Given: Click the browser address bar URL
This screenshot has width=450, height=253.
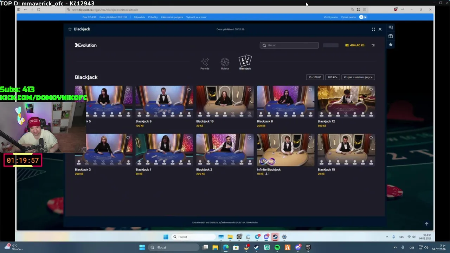Looking at the screenshot, I should tap(105, 10).
